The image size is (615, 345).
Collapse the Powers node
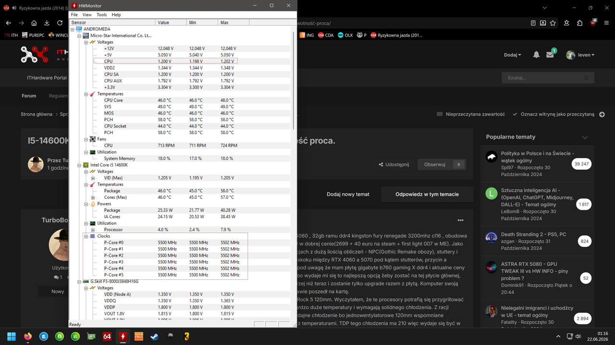click(x=86, y=204)
